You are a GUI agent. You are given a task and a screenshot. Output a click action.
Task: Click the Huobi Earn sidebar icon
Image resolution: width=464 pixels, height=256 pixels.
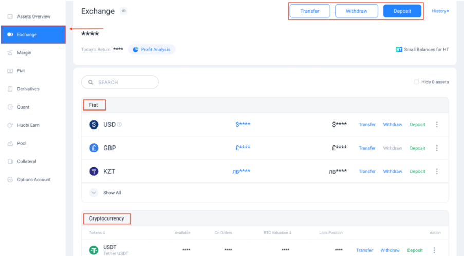[x=10, y=125]
